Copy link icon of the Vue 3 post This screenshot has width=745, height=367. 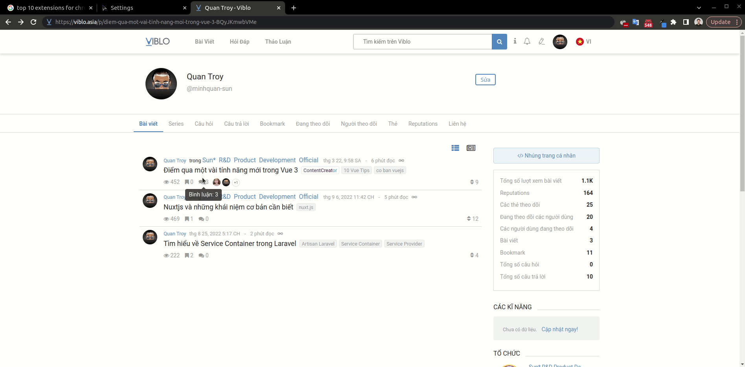coord(401,160)
